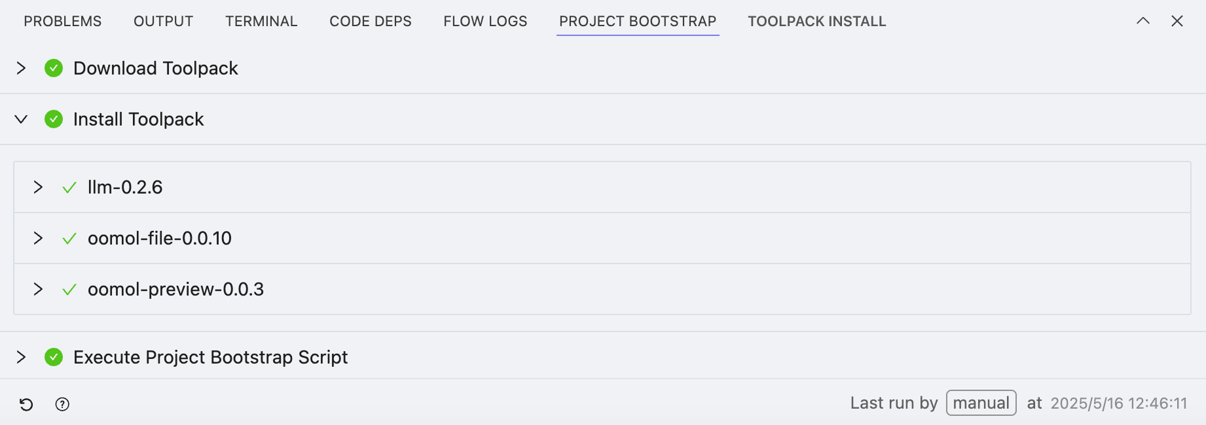Click the manual run-type badge
Viewport: 1206px width, 425px height.
(x=981, y=403)
